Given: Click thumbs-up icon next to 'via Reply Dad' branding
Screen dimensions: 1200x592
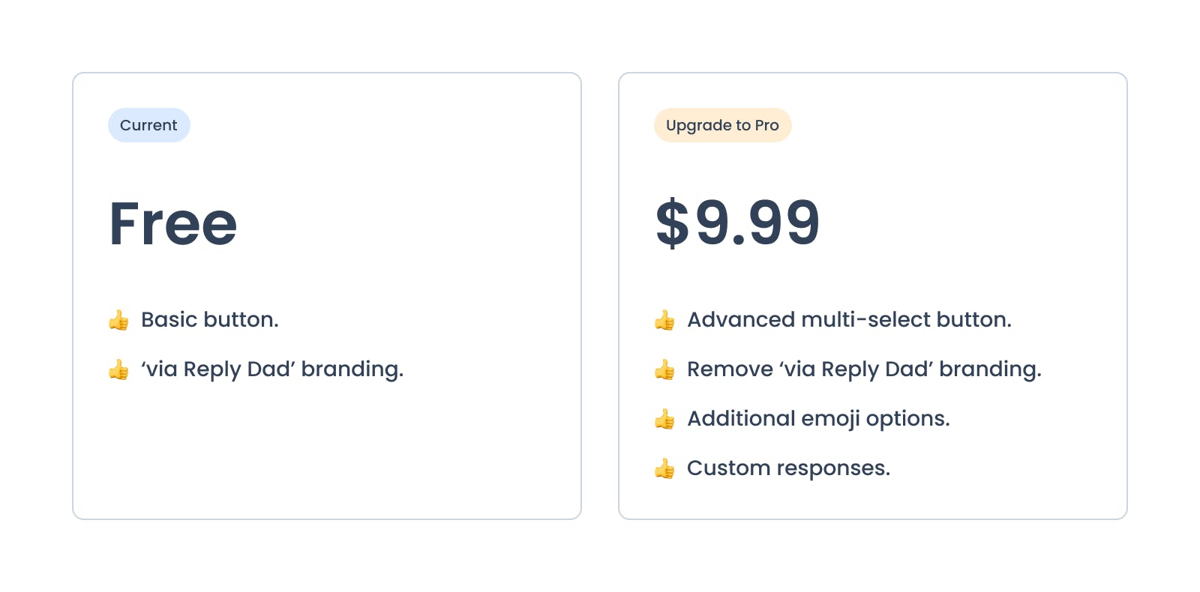Looking at the screenshot, I should 118,369.
